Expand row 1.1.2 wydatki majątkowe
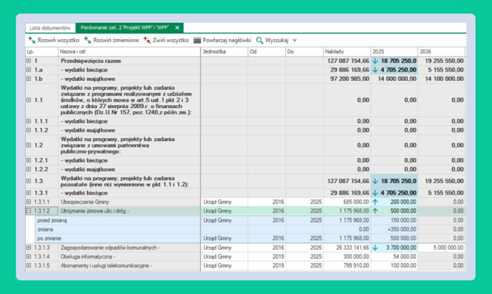The width and height of the screenshot is (492, 294). point(29,130)
